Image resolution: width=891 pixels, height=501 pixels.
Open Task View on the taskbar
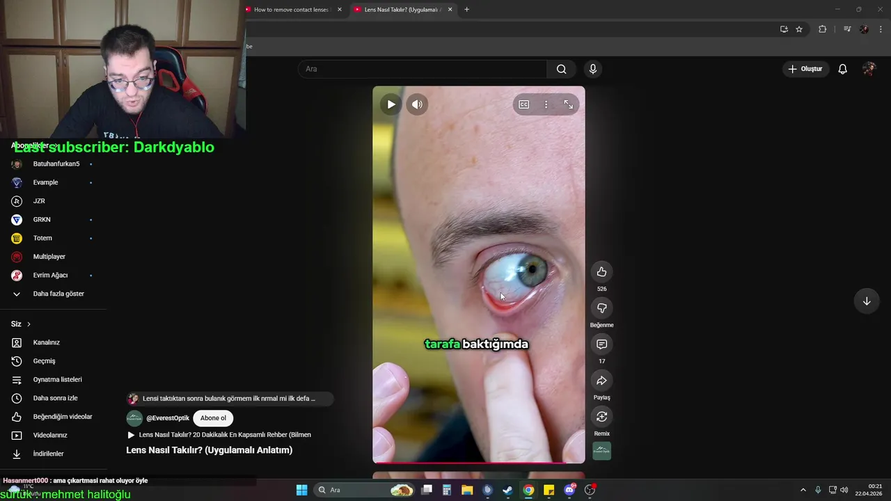coord(427,490)
